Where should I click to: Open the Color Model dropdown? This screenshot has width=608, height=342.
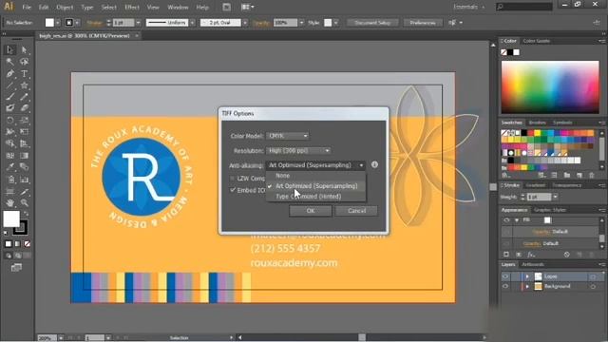pos(288,136)
